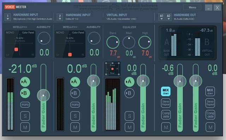Solo the Virtual Input strip
Image resolution: width=226 pixels, height=140 pixels.
pos(130,116)
